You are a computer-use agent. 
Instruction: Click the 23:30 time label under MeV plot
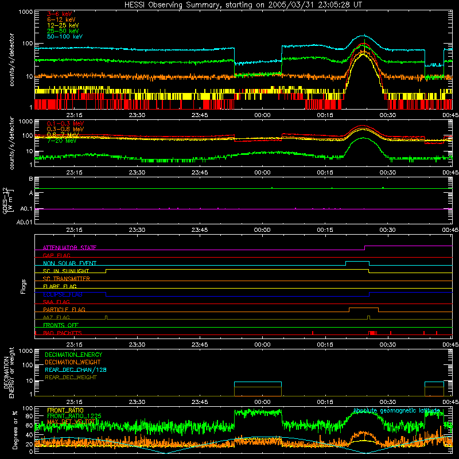pos(137,173)
